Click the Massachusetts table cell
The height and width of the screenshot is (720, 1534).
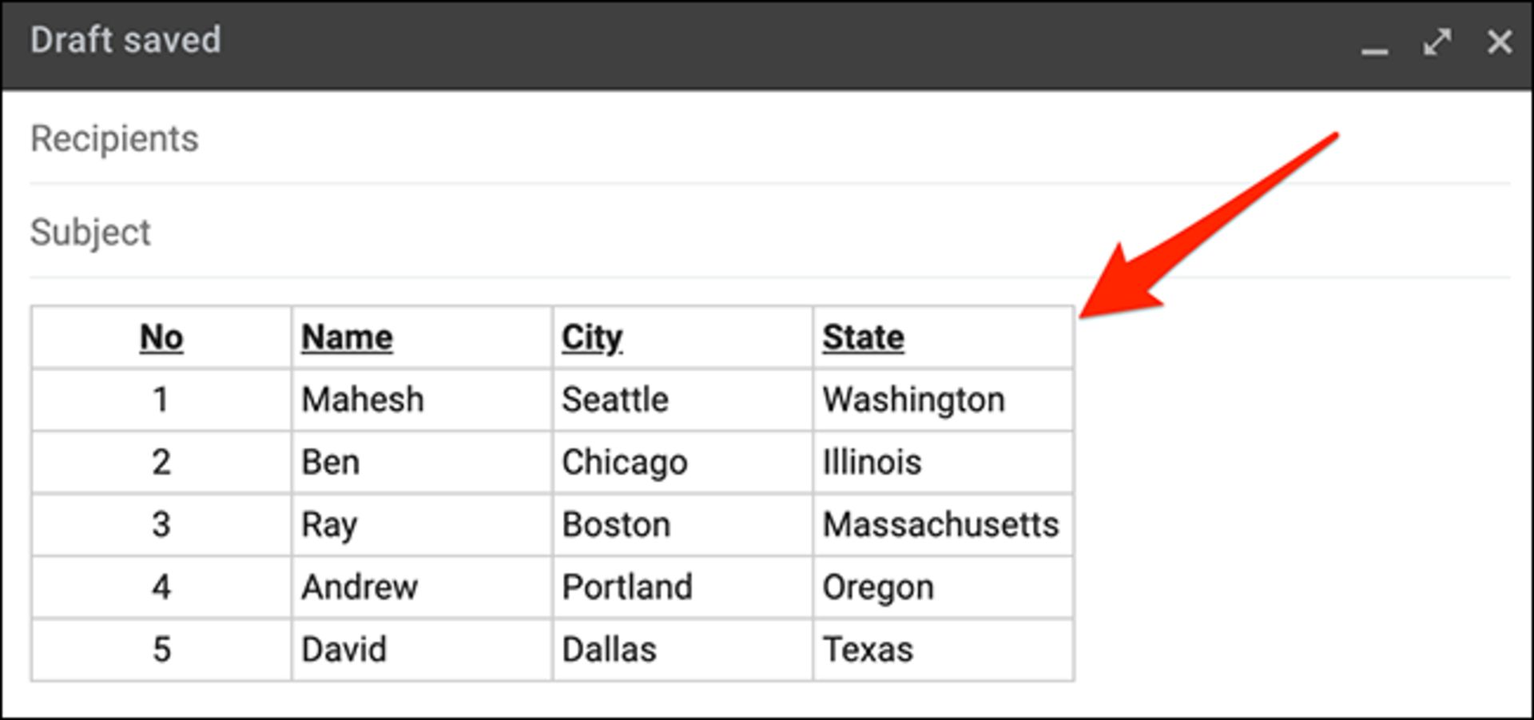(x=943, y=524)
